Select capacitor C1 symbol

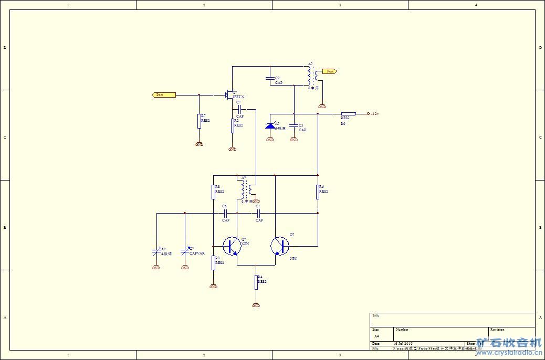tap(259, 213)
